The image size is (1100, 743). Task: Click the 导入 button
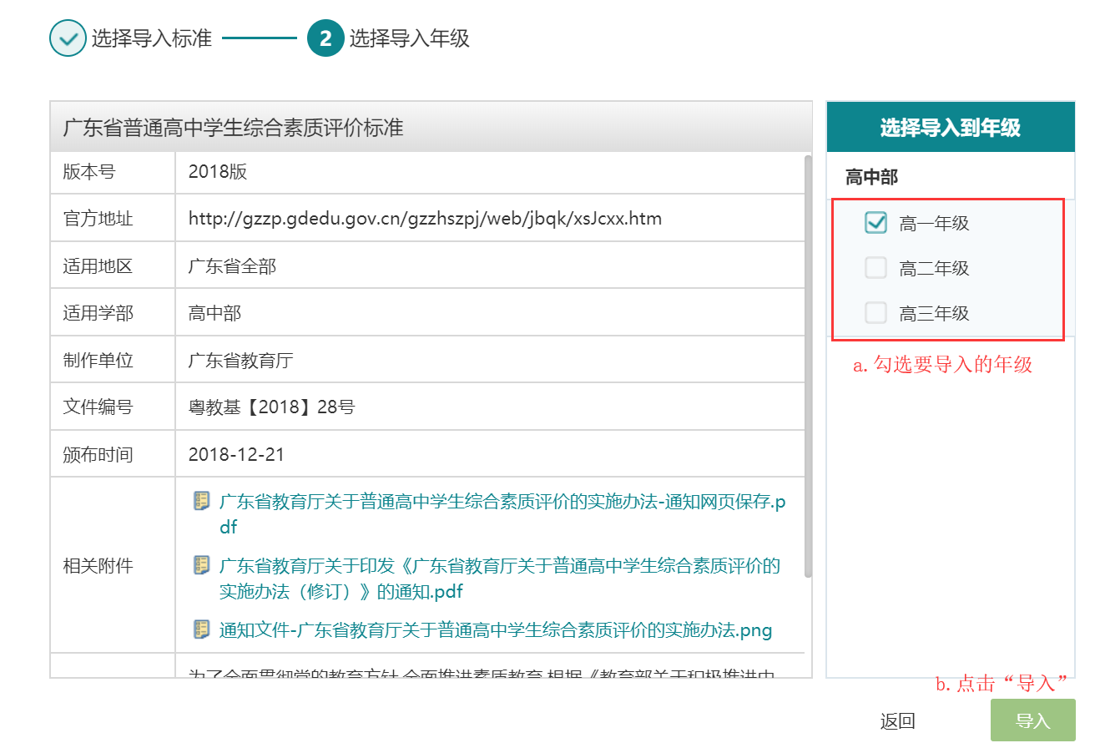[x=1032, y=720]
